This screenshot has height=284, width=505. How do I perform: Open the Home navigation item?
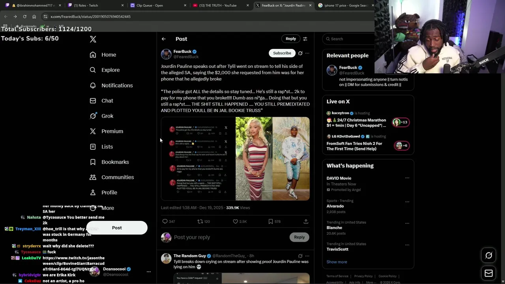point(103,55)
